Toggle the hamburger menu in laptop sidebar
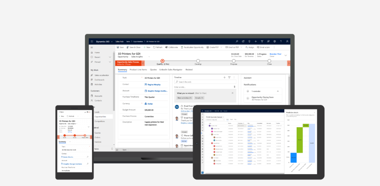 coord(92,47)
